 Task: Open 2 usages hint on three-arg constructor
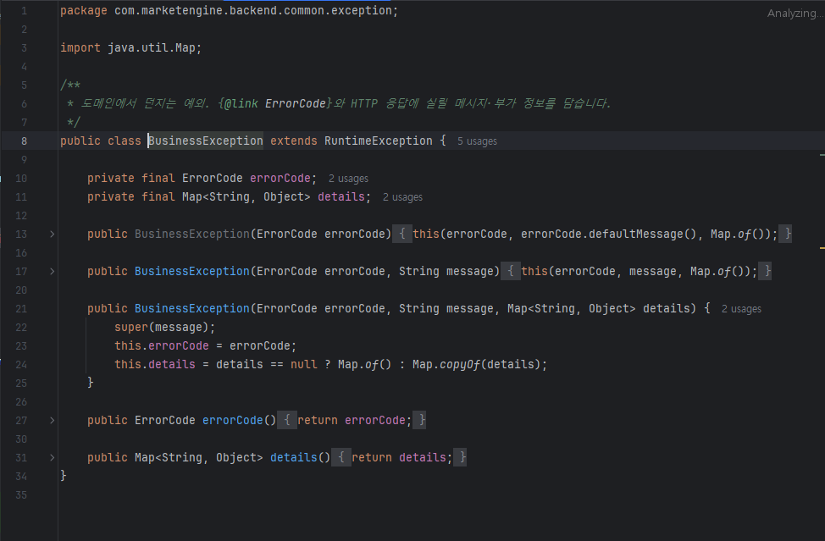[741, 309]
